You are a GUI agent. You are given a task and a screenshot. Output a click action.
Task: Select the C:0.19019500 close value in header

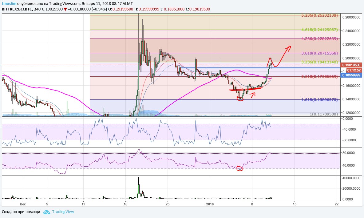tap(198, 9)
